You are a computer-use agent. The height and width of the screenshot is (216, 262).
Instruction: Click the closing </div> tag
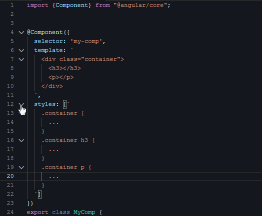tap(52, 86)
